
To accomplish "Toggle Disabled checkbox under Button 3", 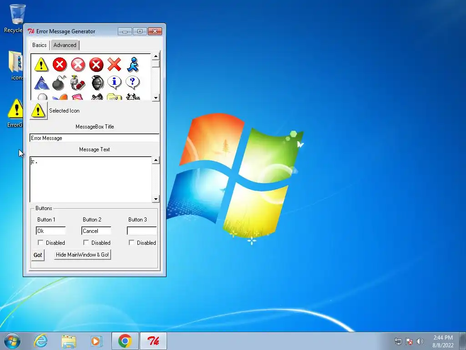I will (x=132, y=242).
